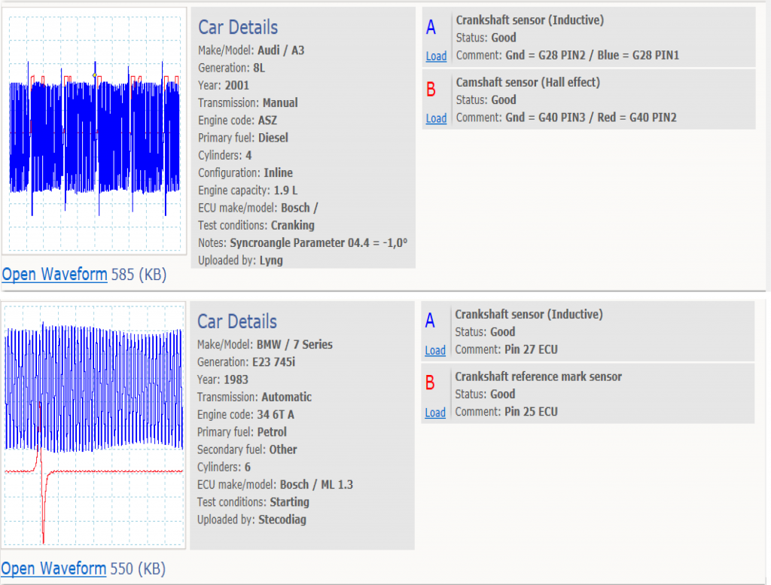Click Open Waveform link for 550 KB file

(x=53, y=568)
